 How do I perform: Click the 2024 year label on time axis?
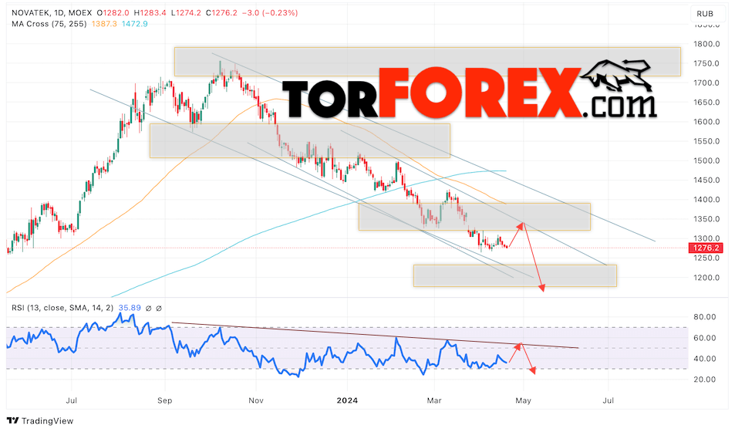point(347,400)
